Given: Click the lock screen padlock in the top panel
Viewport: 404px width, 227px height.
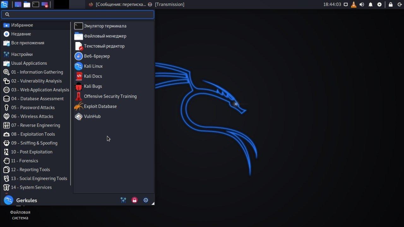Looking at the screenshot, I should click(391, 4).
